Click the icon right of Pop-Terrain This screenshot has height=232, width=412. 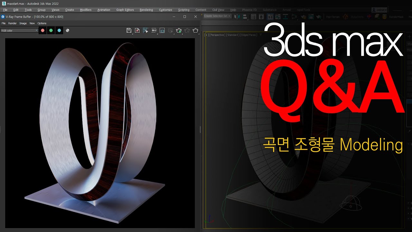pyautogui.click(x=345, y=16)
